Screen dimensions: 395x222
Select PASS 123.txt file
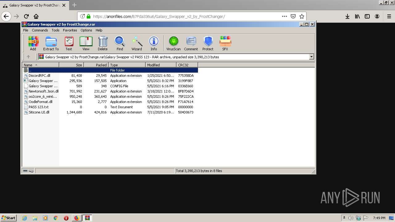[110, 107]
